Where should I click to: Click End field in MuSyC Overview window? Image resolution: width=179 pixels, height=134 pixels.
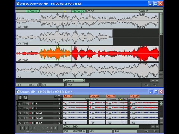[x=78, y=85]
